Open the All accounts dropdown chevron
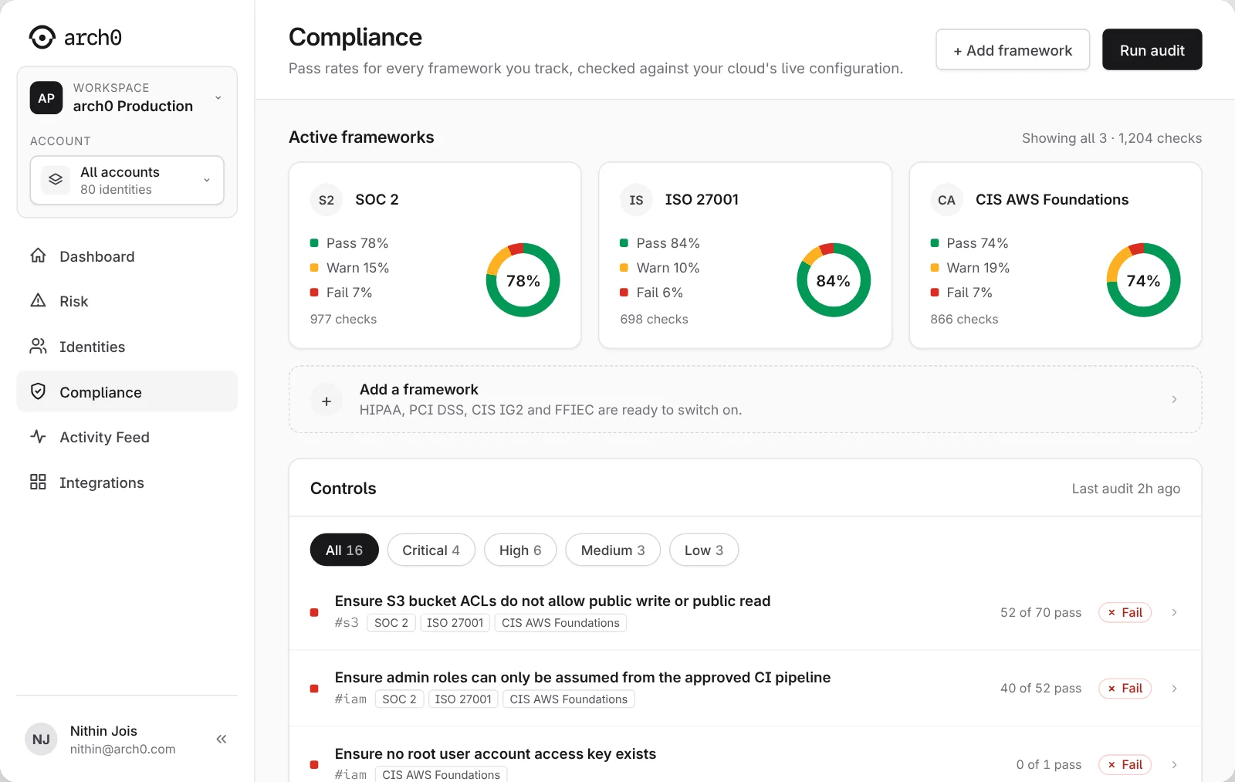Viewport: 1235px width, 782px height. pyautogui.click(x=207, y=180)
